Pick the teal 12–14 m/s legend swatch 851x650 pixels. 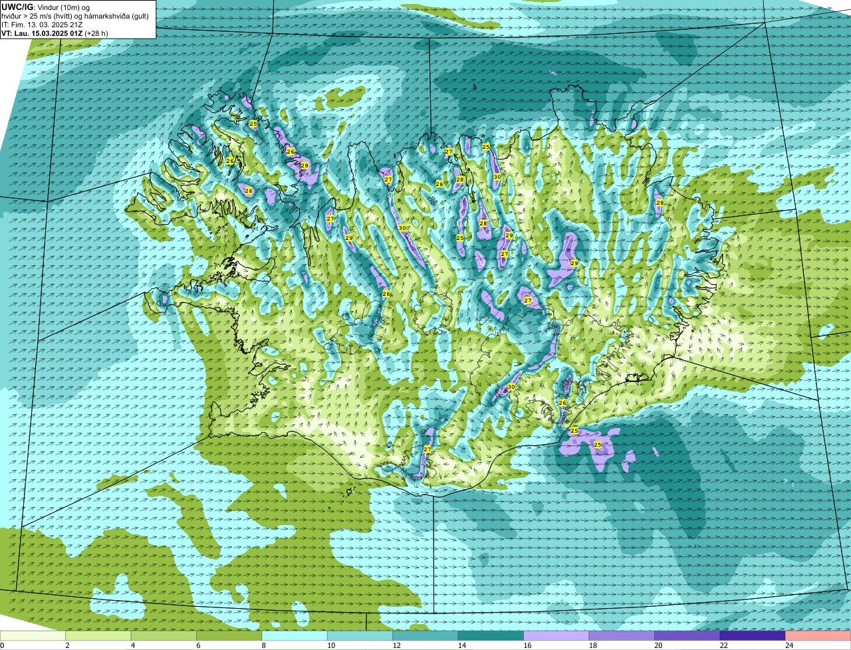[x=426, y=636]
